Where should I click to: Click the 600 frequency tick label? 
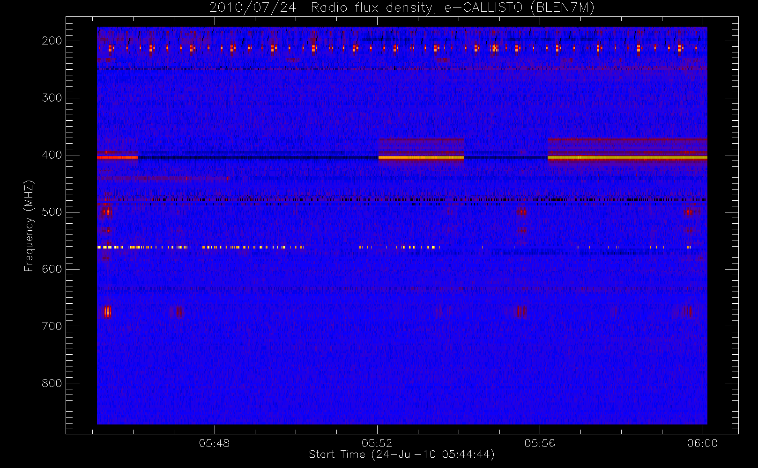coord(52,269)
